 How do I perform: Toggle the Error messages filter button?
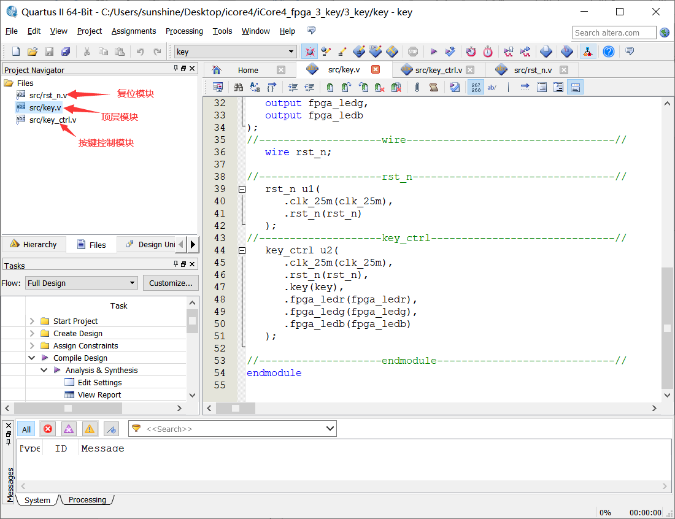[48, 429]
